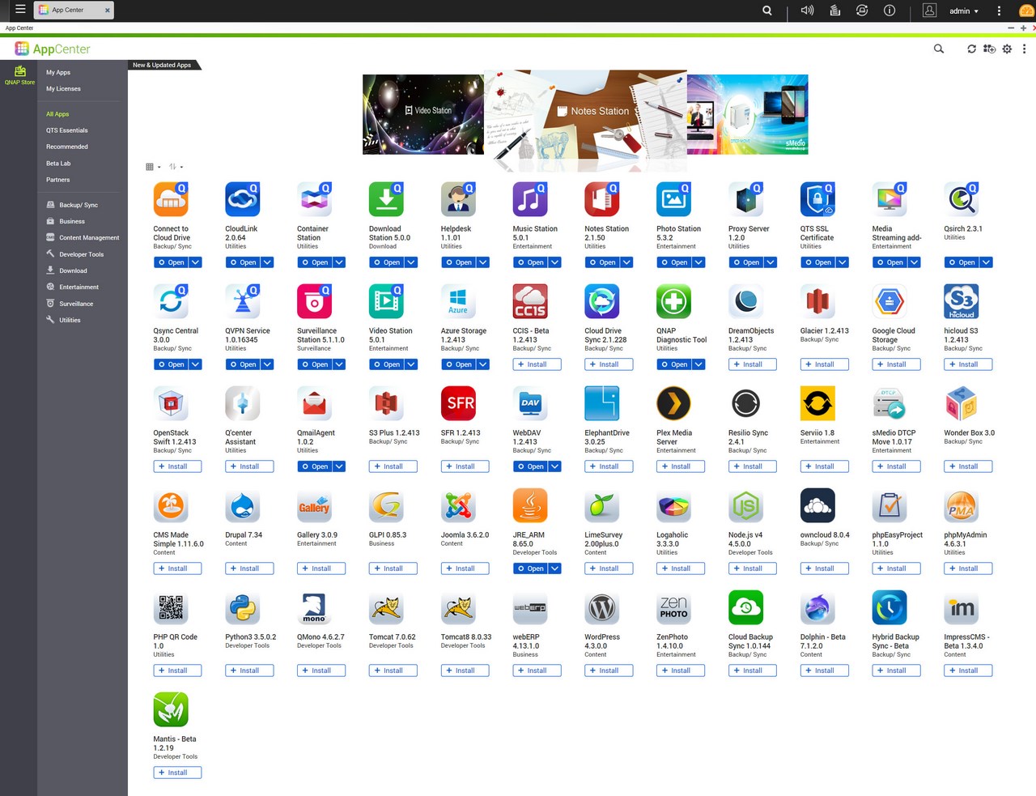Click the top bar info icon
This screenshot has height=796, width=1036.
(890, 11)
